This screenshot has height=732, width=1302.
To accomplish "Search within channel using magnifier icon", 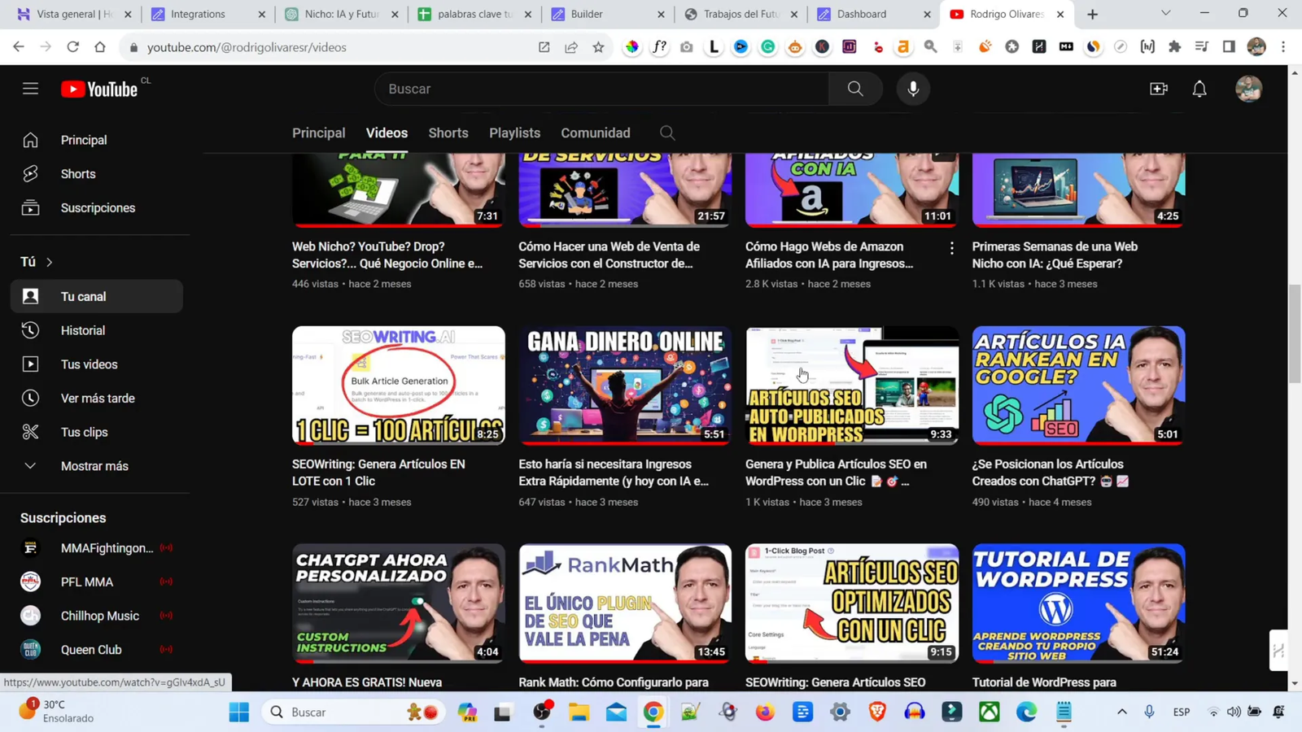I will [667, 133].
